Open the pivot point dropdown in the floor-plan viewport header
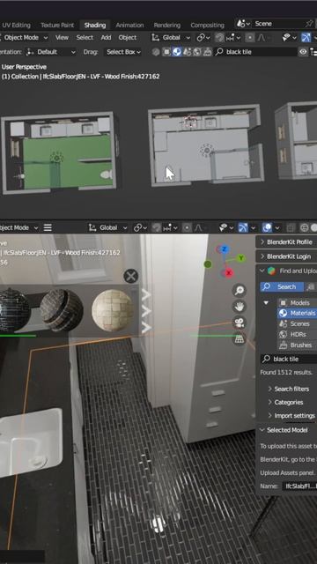This screenshot has height=564, width=317. 203,37
